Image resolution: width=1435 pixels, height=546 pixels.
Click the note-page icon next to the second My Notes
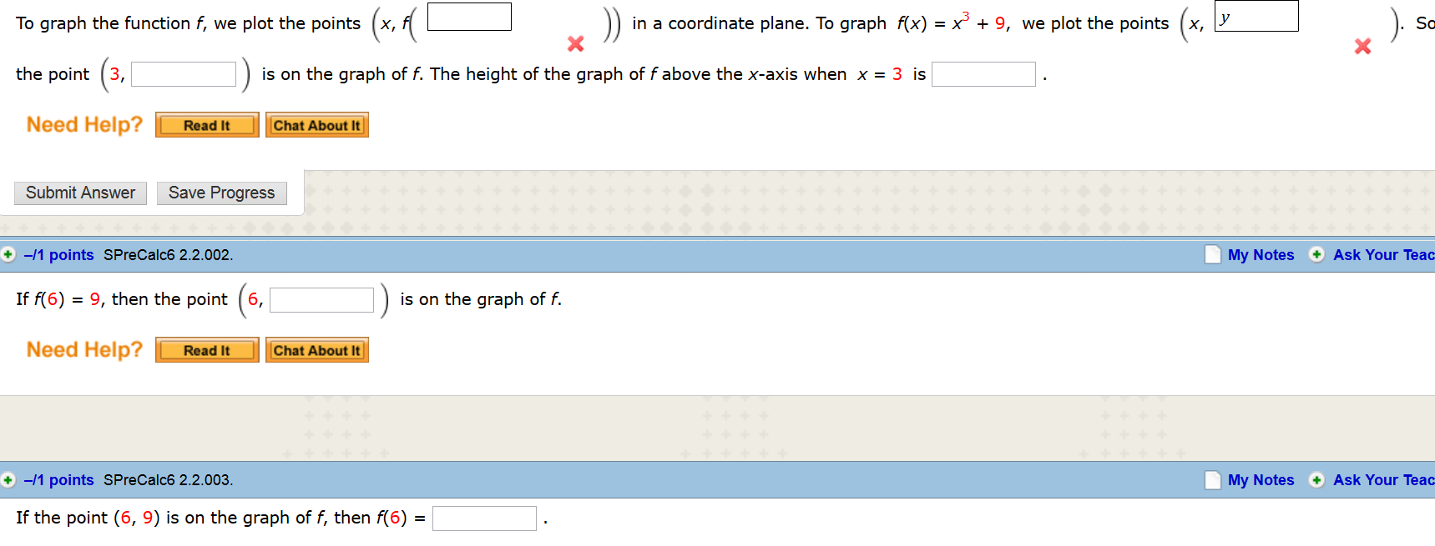coord(1212,480)
